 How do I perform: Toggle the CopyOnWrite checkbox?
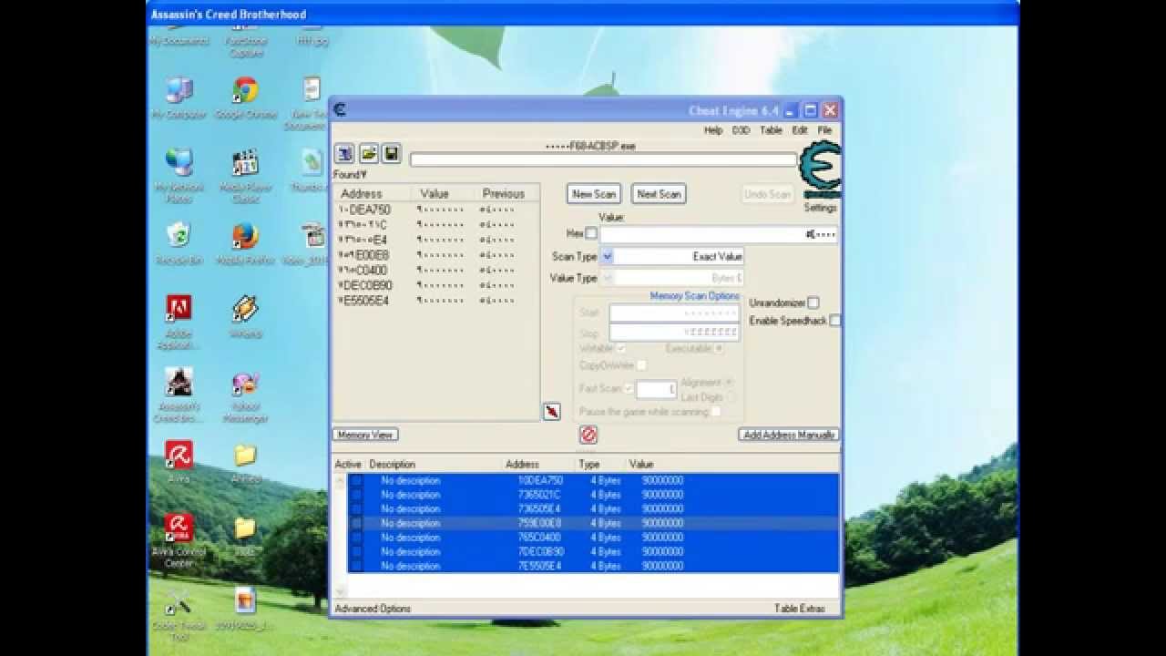tap(641, 365)
